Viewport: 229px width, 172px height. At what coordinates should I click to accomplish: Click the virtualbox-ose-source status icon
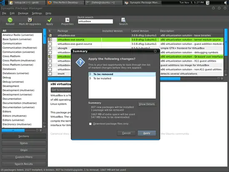[50, 40]
